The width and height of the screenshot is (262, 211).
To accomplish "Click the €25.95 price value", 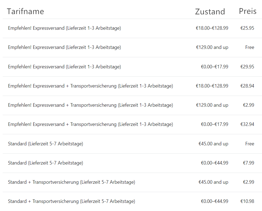I will (x=247, y=28).
